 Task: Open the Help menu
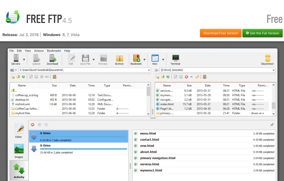click(67, 51)
